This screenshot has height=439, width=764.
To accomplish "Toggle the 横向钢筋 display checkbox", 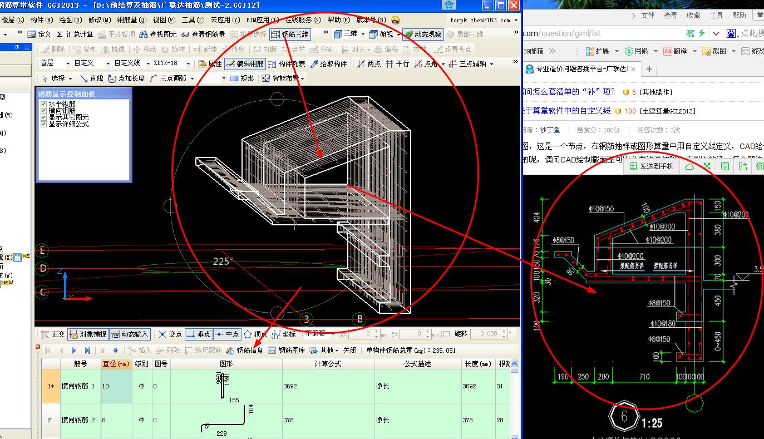I will [x=43, y=110].
